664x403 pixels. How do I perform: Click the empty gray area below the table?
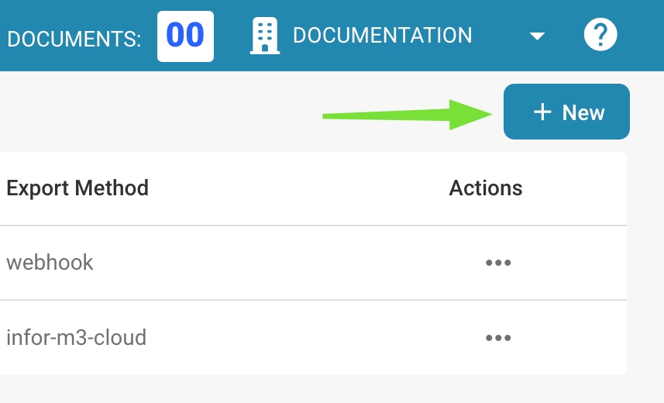pyautogui.click(x=310, y=390)
